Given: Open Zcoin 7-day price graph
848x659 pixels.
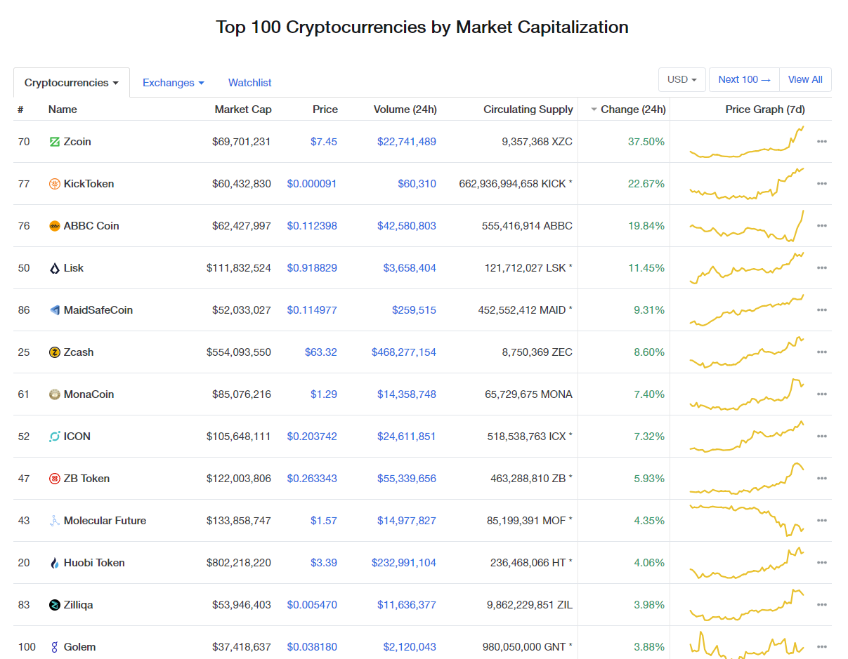Looking at the screenshot, I should pos(747,142).
